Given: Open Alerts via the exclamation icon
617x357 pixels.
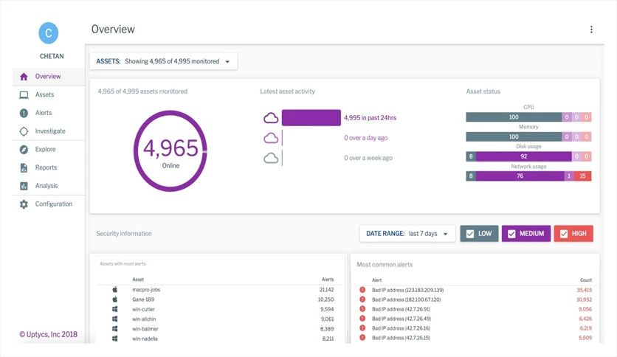Looking at the screenshot, I should click(x=24, y=113).
